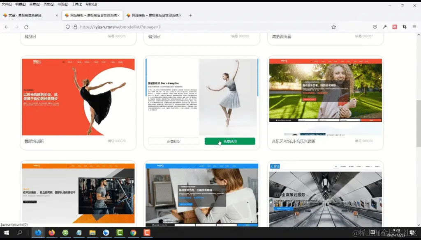This screenshot has width=421, height=240.
Task: Go back to the previous page
Action: click(7, 27)
